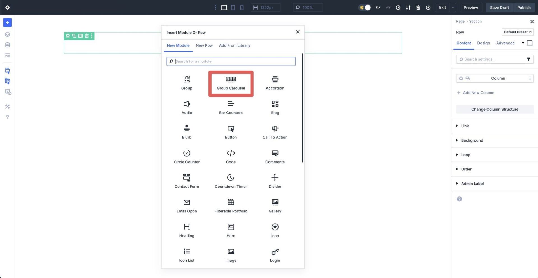Image resolution: width=538 pixels, height=278 pixels.
Task: Undo the last change
Action: pos(378,8)
